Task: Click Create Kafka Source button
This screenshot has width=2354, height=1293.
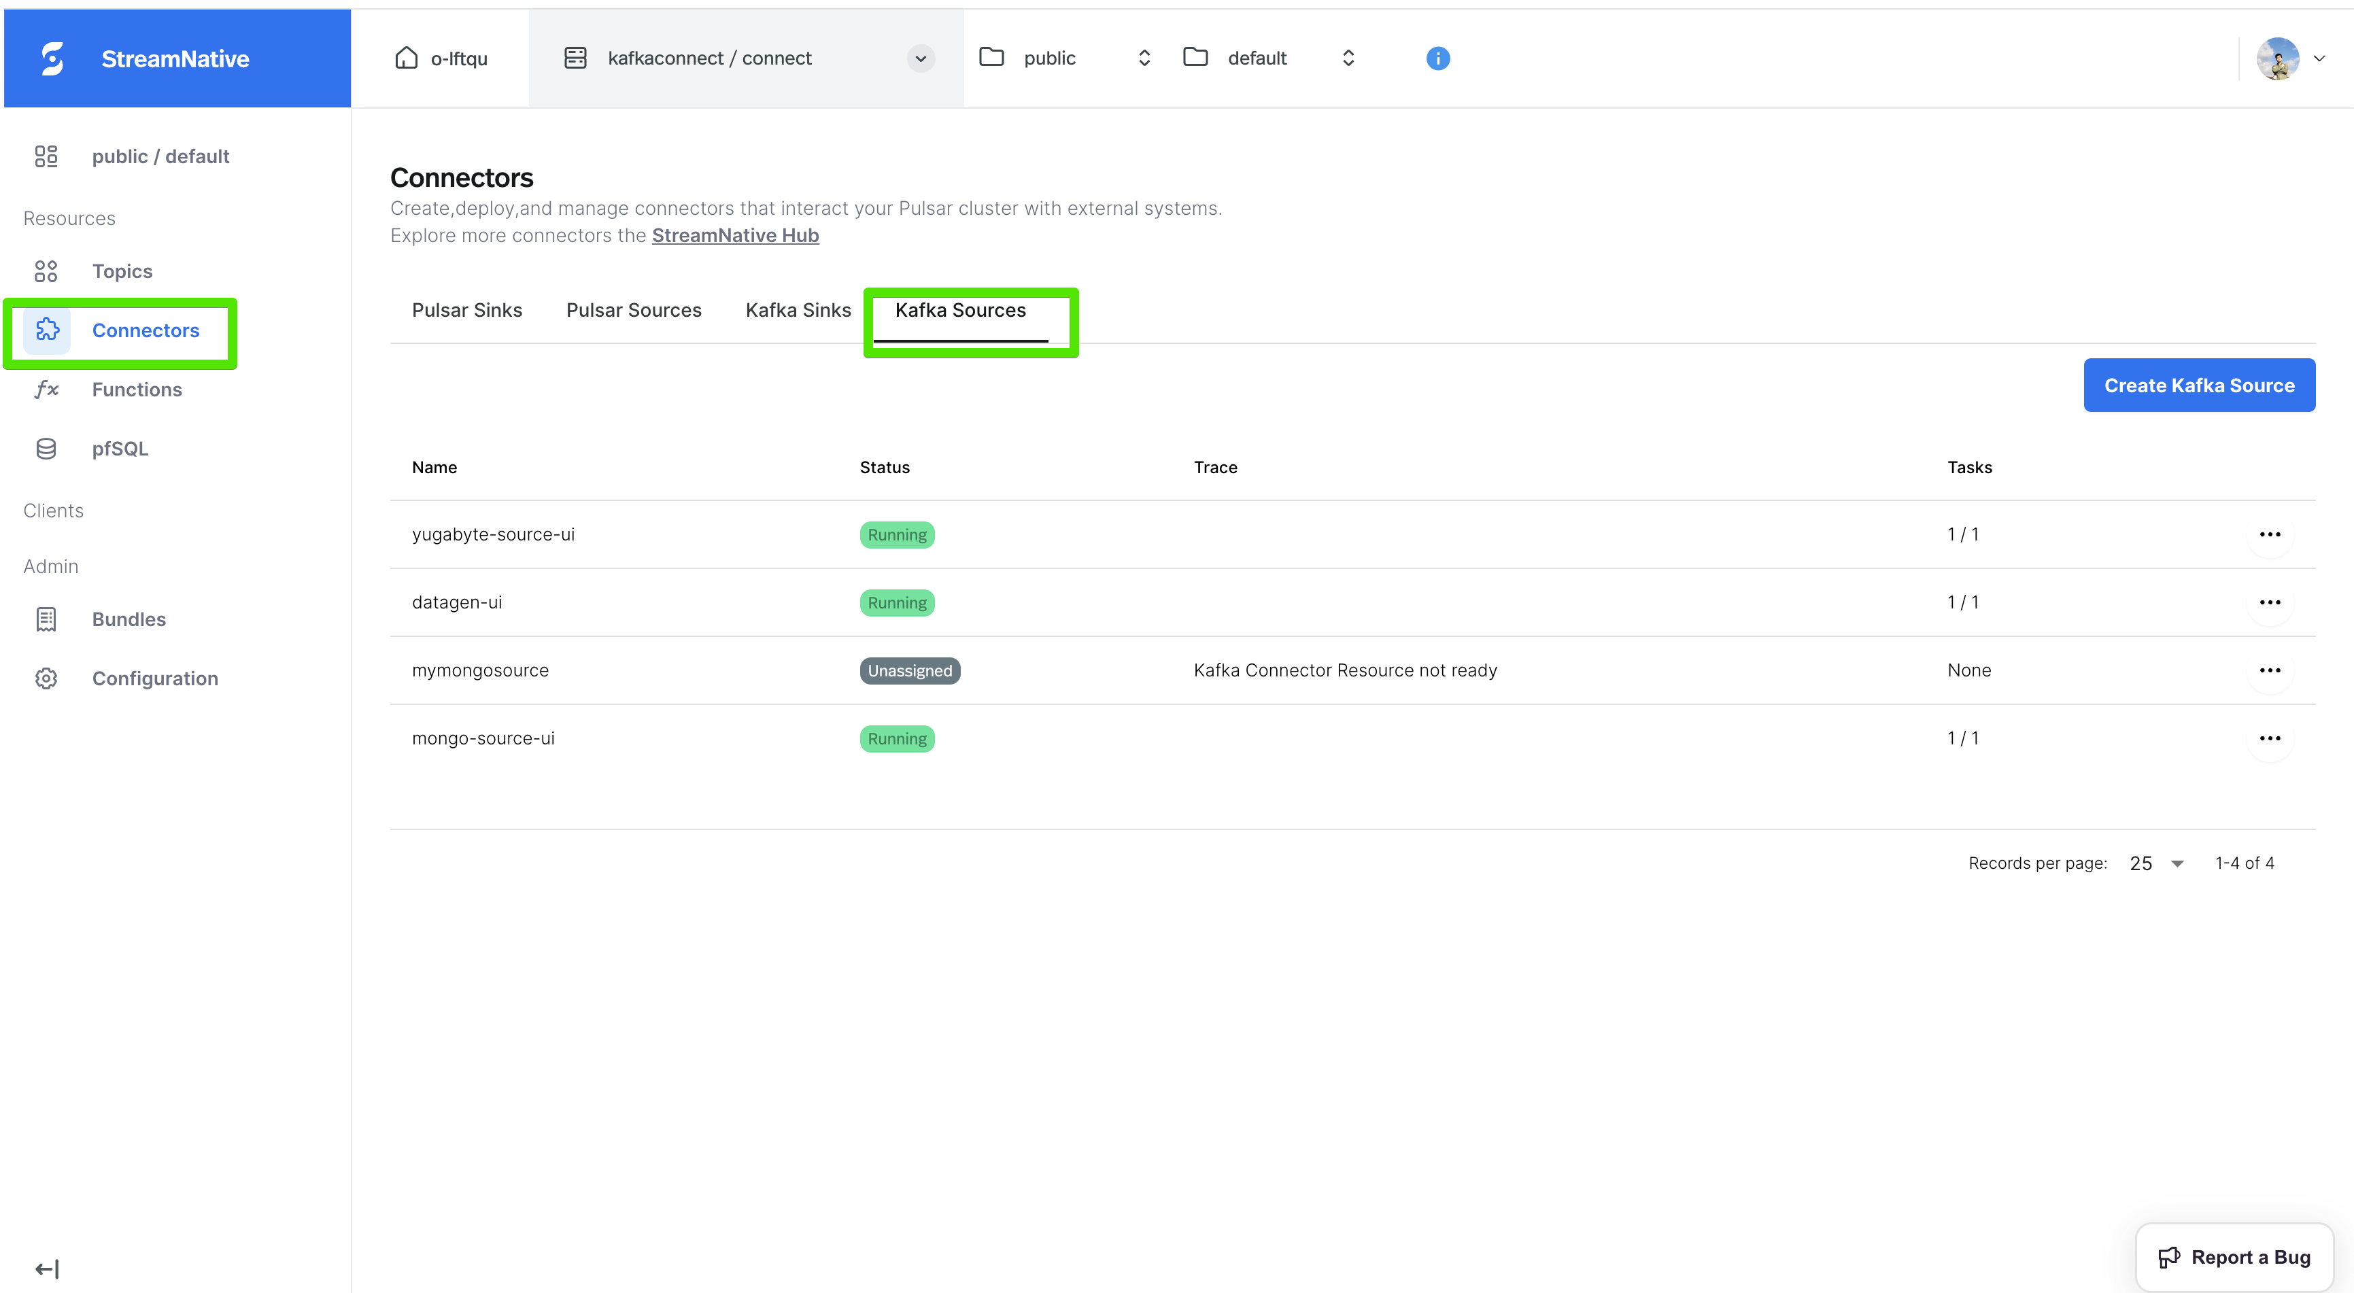Action: [2199, 385]
